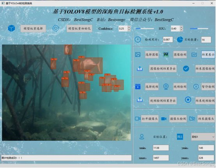216x168 pixels.
Task: Maximize the detection system window
Action: [x=202, y=3]
